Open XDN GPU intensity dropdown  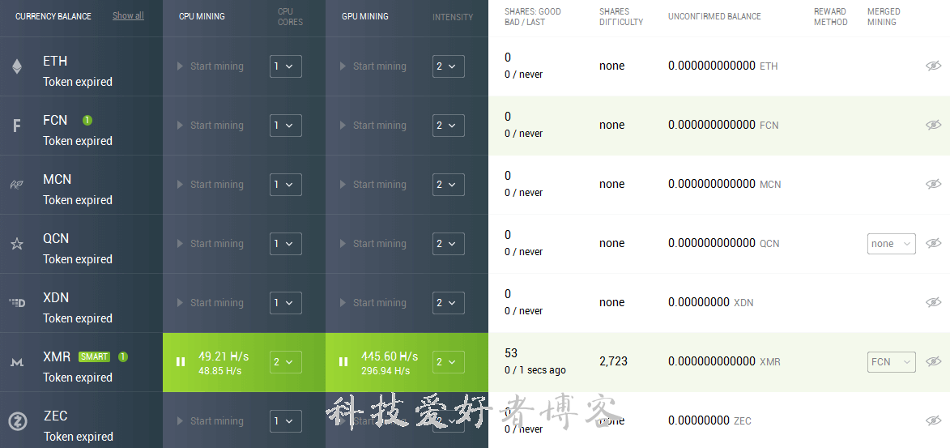449,302
